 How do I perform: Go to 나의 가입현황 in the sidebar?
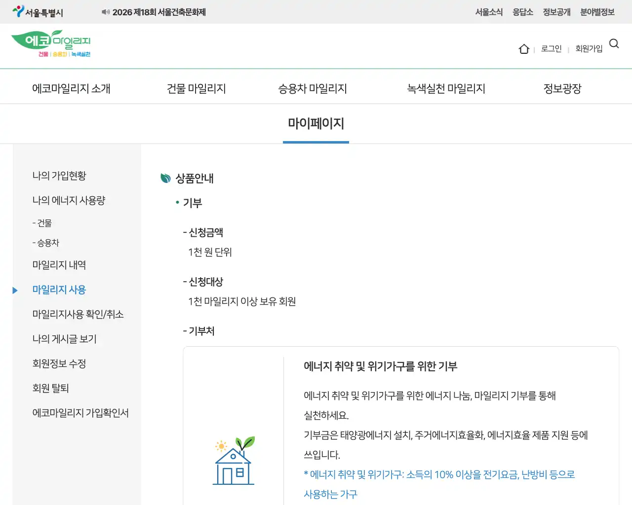pyautogui.click(x=59, y=176)
